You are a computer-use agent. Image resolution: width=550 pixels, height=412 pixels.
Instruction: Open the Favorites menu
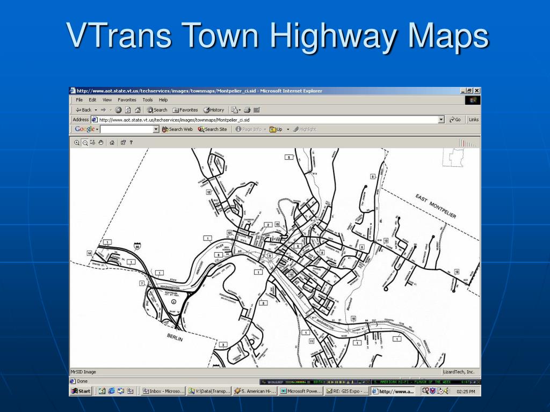tap(127, 100)
